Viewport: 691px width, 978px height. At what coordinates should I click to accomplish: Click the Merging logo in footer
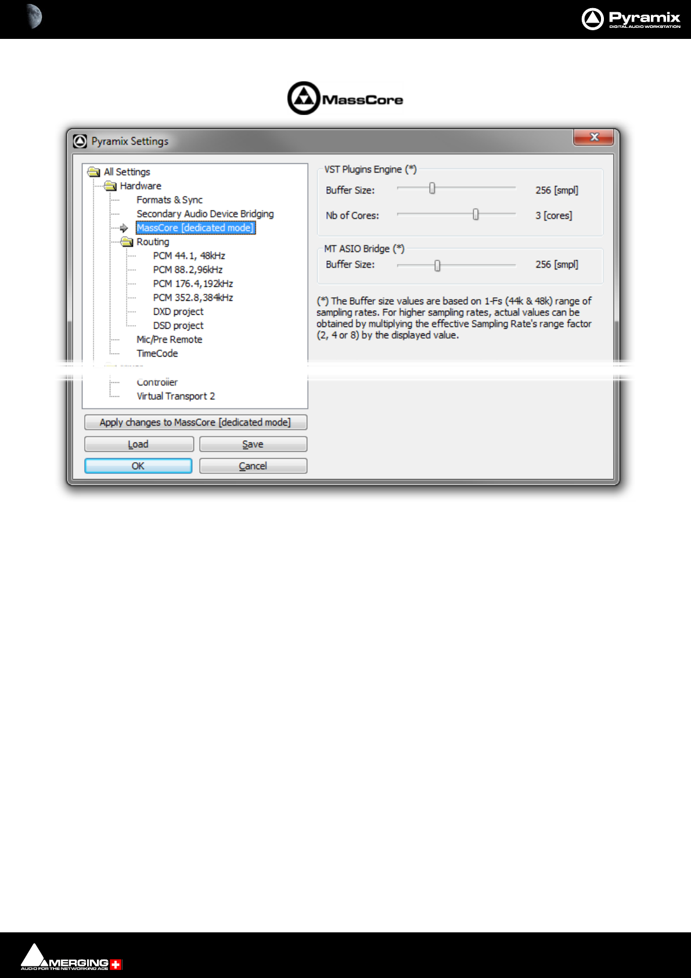(71, 957)
